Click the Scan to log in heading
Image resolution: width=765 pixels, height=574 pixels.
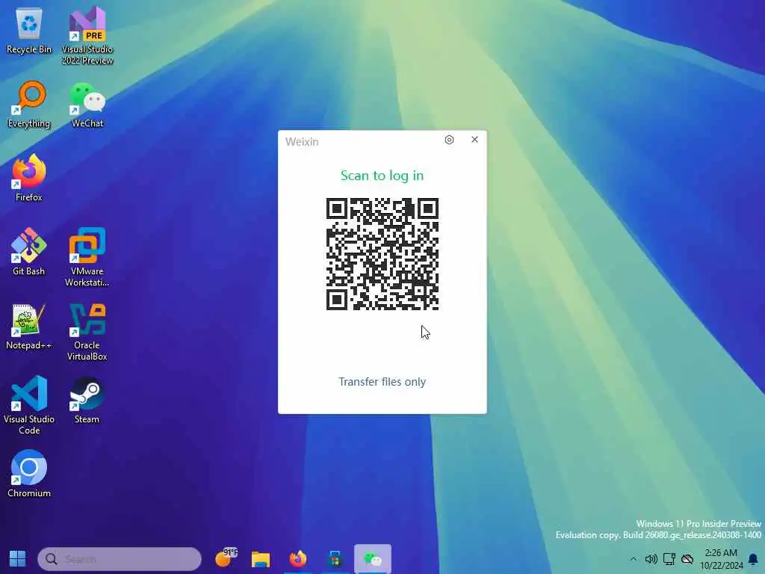tap(382, 176)
